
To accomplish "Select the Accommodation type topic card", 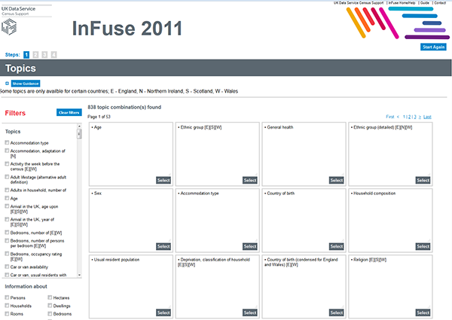I will 250,246.
